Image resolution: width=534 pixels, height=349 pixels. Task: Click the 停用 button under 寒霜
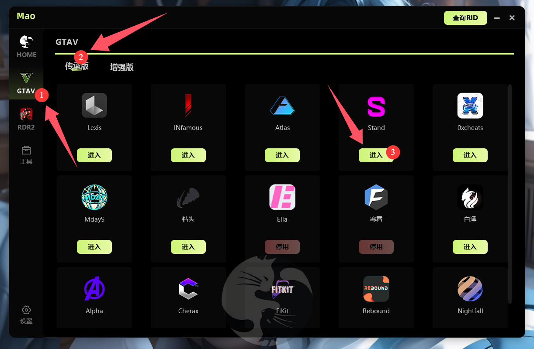376,247
